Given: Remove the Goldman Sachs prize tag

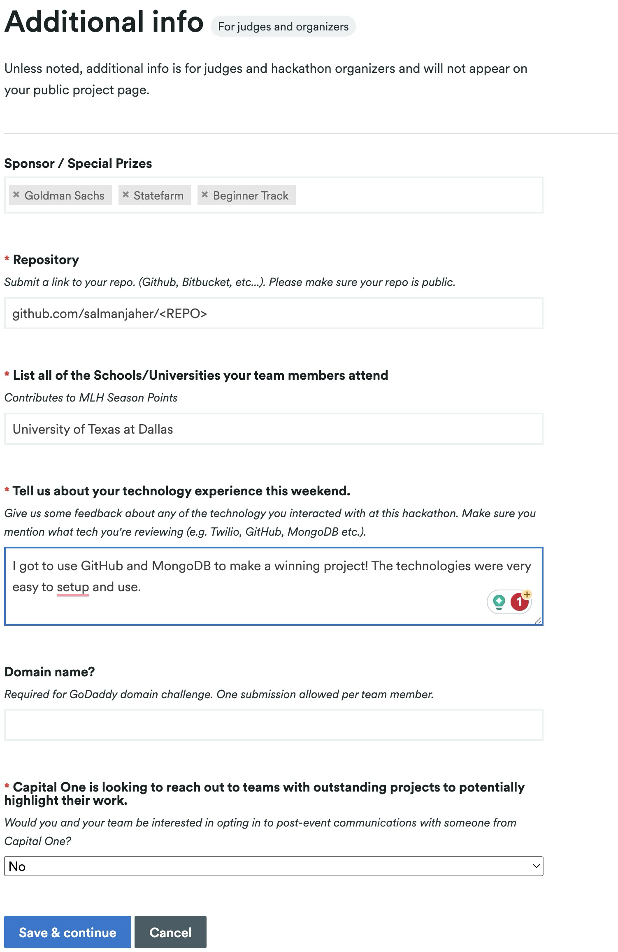Looking at the screenshot, I should tap(16, 195).
